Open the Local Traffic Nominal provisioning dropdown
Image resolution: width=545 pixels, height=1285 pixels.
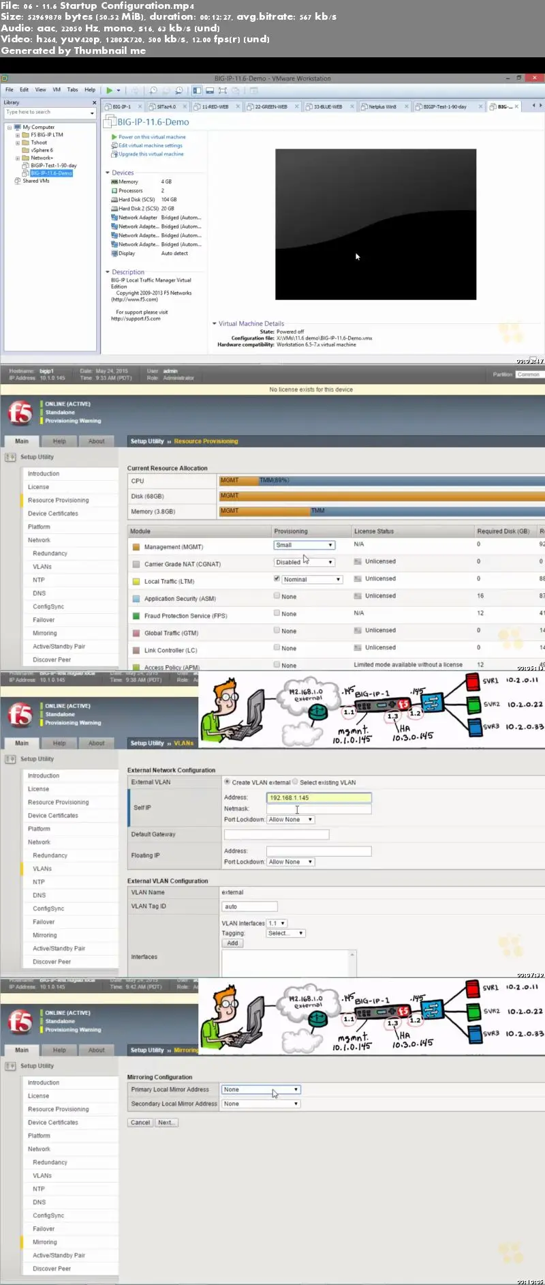(x=312, y=579)
